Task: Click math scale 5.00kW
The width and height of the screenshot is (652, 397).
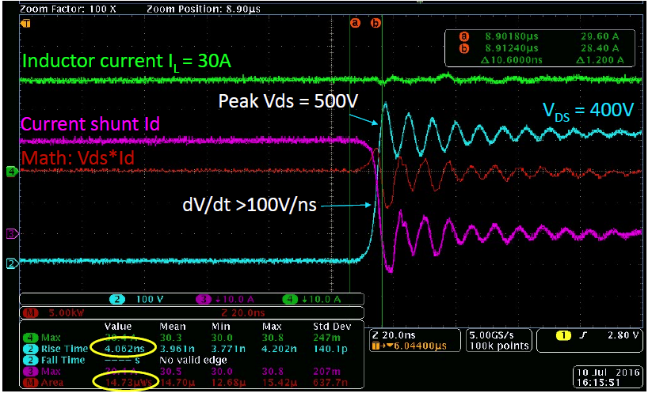Action: pos(67,312)
